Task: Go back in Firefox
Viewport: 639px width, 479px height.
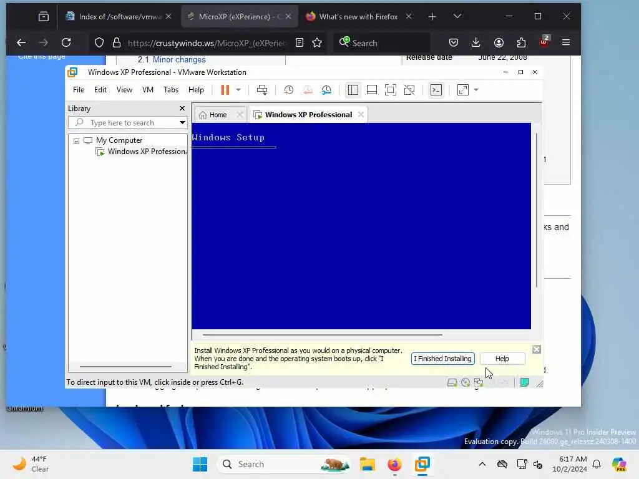Action: click(x=21, y=42)
